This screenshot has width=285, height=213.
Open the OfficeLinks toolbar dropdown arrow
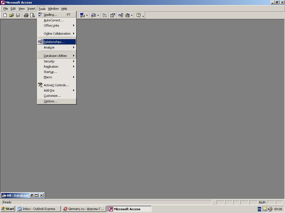tap(87, 16)
